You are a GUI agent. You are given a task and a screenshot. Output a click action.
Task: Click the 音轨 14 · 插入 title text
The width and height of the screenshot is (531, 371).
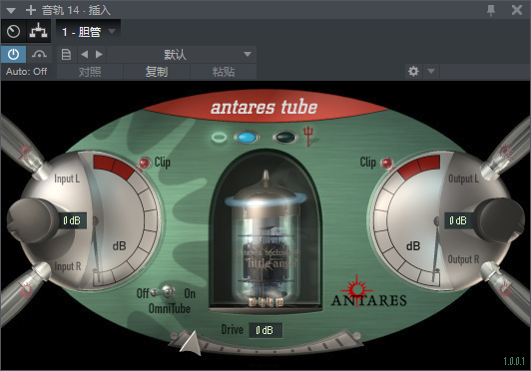click(x=76, y=10)
